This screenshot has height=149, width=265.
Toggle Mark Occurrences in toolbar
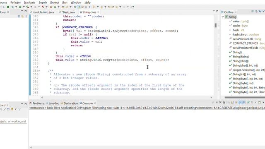(79, 7)
